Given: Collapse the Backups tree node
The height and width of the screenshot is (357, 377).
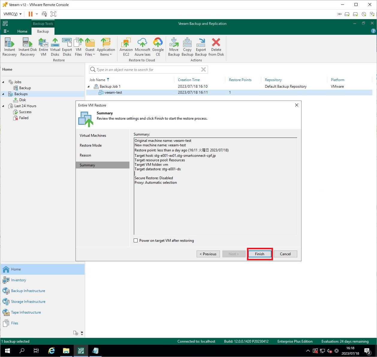Looking at the screenshot, I should (x=3, y=94).
